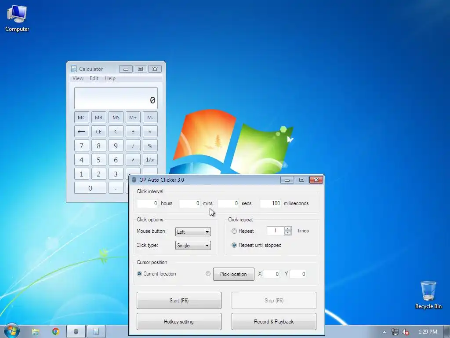Click the Pick location button

coord(234,274)
